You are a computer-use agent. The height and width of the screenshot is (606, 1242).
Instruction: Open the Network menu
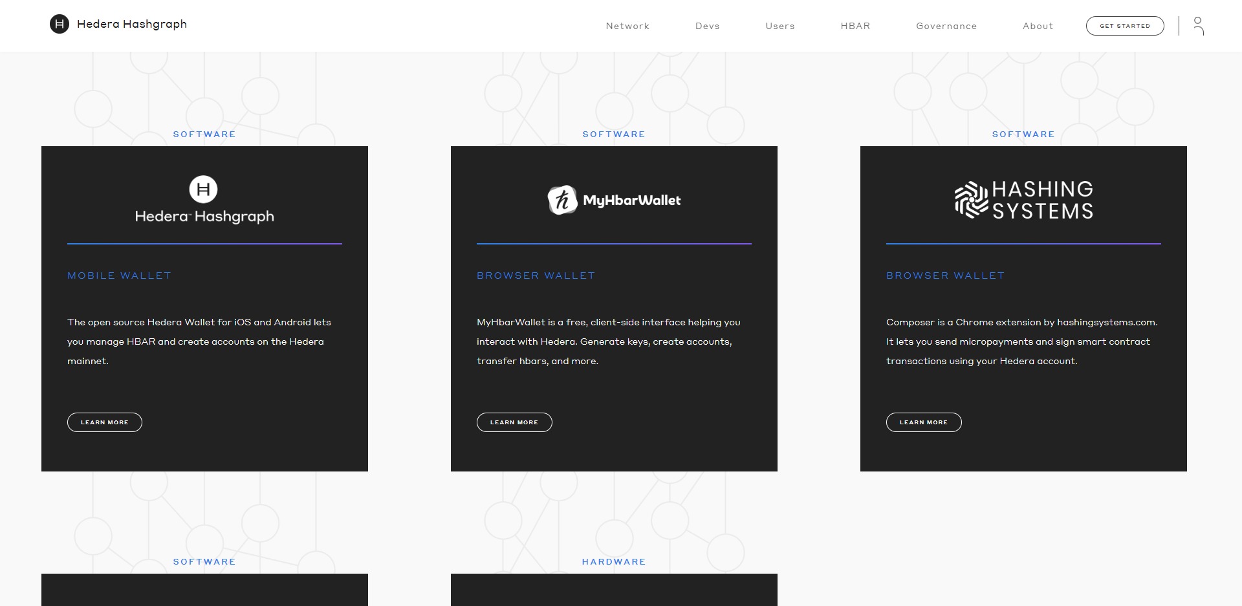click(627, 26)
